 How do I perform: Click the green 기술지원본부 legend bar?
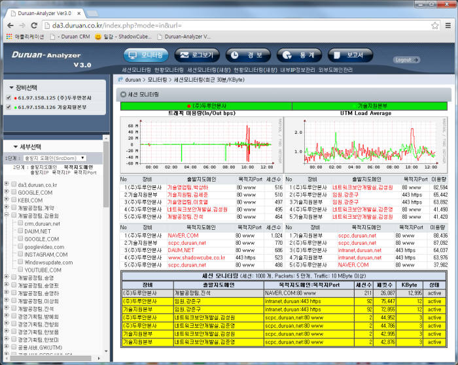369,105
